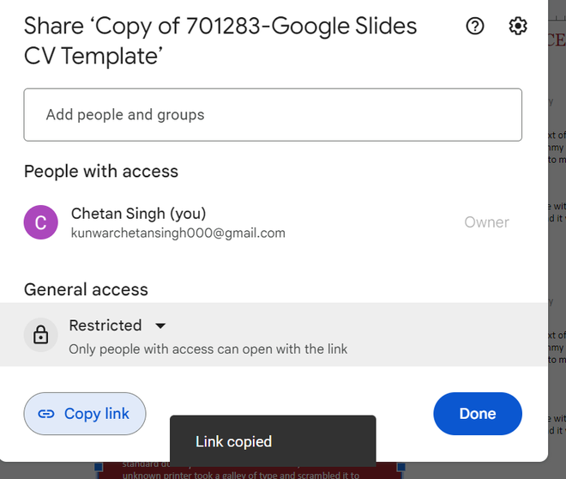
Task: Click the chain icon in Copy link
Action: [47, 414]
